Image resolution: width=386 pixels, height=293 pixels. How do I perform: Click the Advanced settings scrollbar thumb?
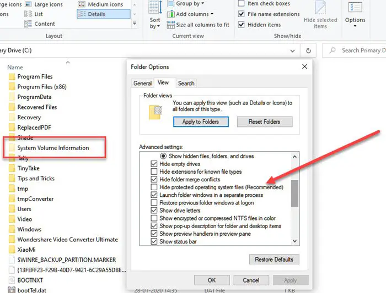(x=294, y=194)
